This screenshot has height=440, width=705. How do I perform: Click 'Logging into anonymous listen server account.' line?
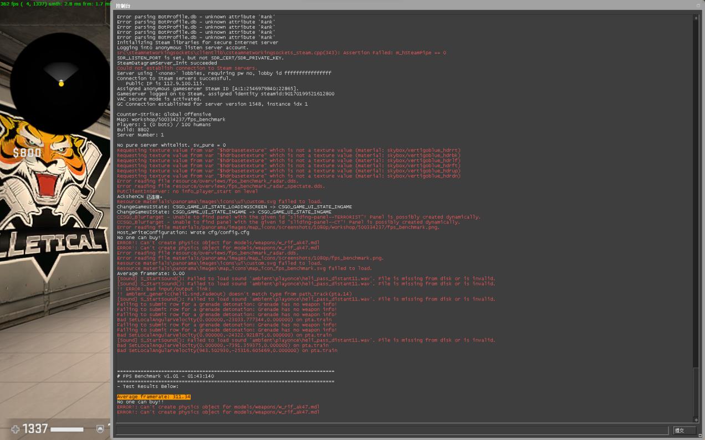[183, 48]
